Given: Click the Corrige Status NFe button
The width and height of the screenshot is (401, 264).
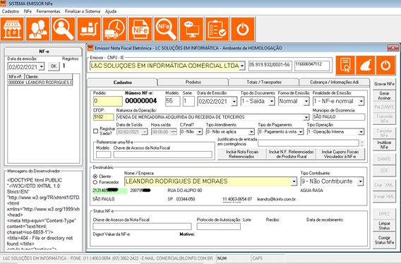Looking at the screenshot, I should pos(384,240).
